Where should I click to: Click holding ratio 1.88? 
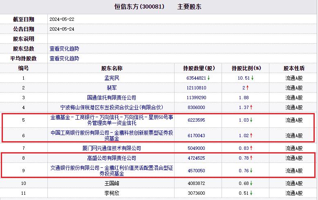pos(244,98)
